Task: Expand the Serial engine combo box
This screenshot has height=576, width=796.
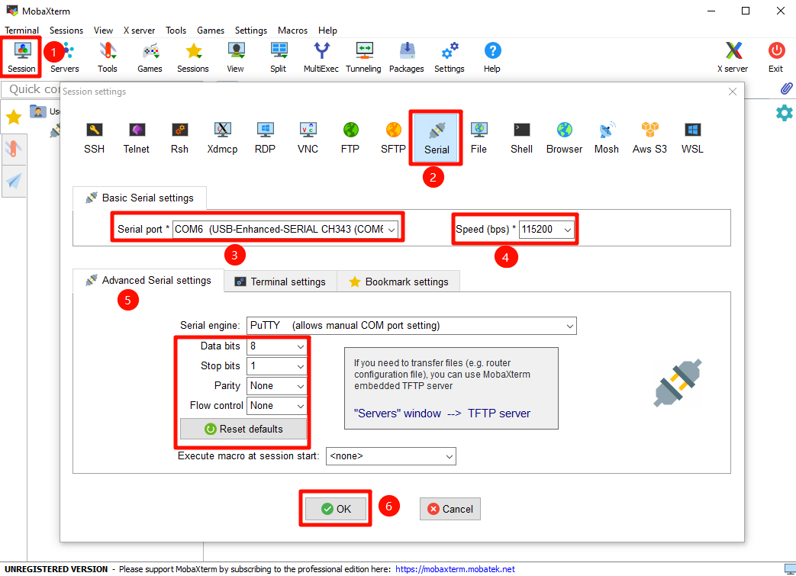Action: click(x=569, y=326)
